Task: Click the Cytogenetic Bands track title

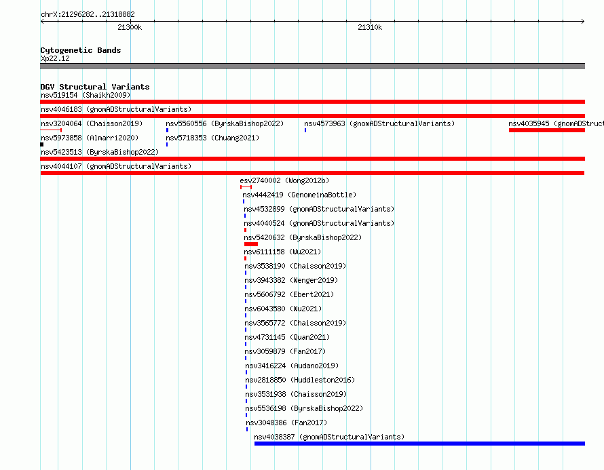Action: tap(81, 50)
